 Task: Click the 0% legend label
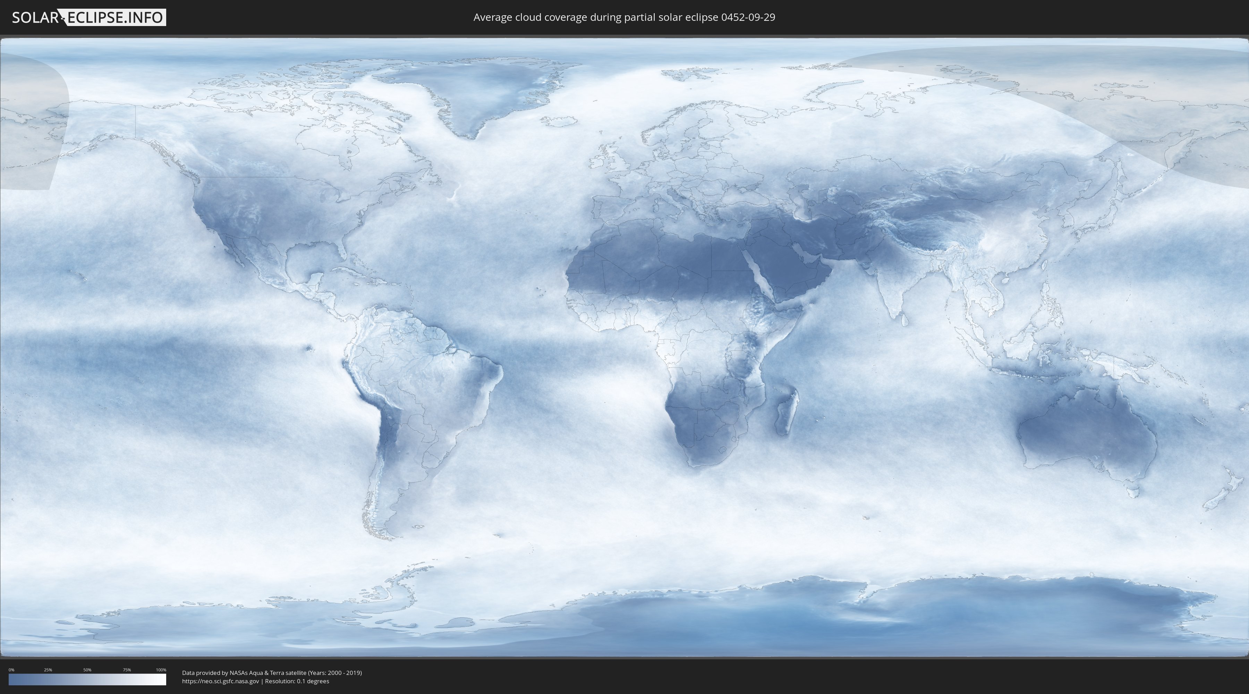(x=11, y=670)
